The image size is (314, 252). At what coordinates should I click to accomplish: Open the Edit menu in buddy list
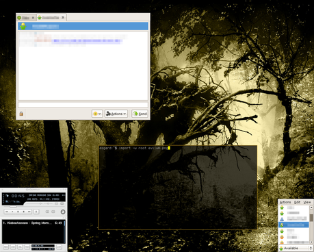tap(297, 202)
